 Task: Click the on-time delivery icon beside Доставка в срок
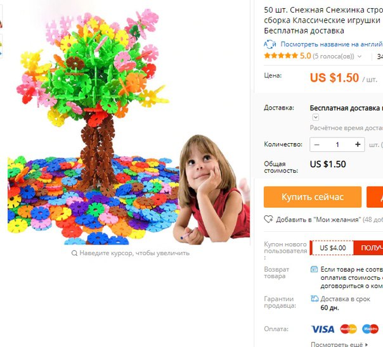click(x=315, y=299)
